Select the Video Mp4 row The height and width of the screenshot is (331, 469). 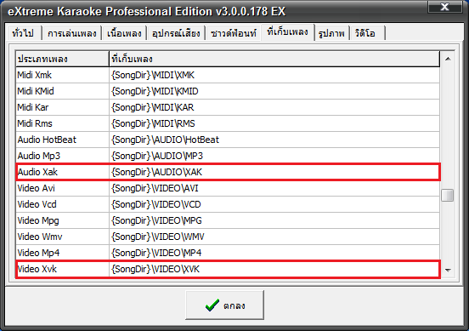click(228, 253)
